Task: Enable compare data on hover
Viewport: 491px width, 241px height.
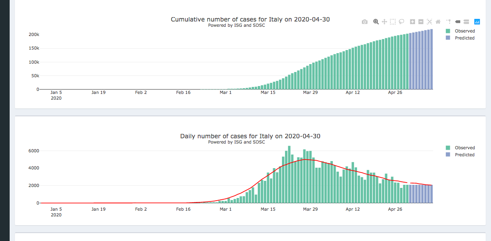Action: [466, 22]
